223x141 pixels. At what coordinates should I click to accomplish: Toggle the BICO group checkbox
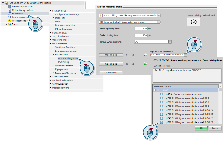[158, 90]
